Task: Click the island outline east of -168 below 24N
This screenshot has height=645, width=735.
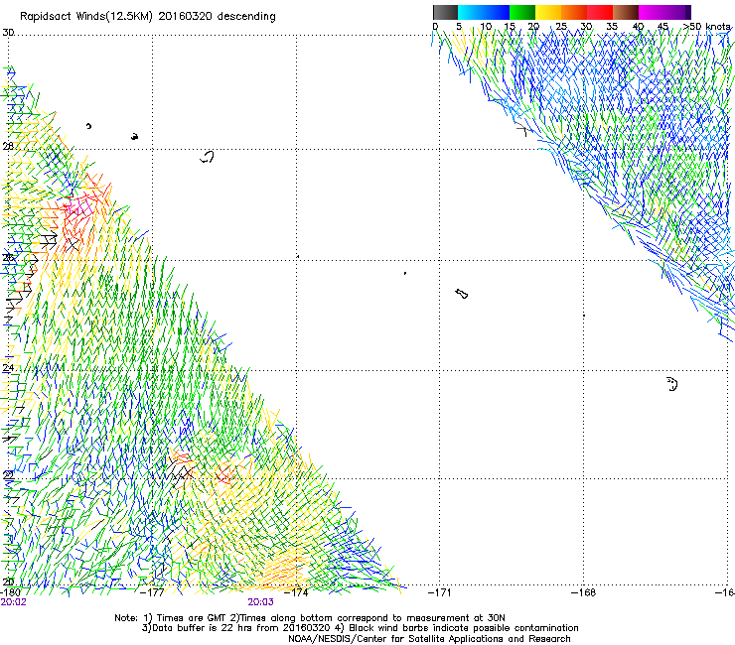Action: pyautogui.click(x=672, y=384)
